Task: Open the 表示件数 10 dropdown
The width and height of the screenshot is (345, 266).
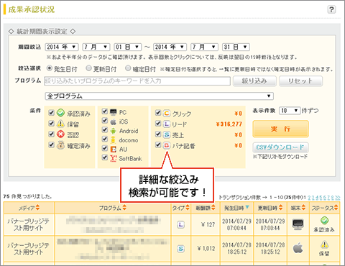Action: coord(290,111)
